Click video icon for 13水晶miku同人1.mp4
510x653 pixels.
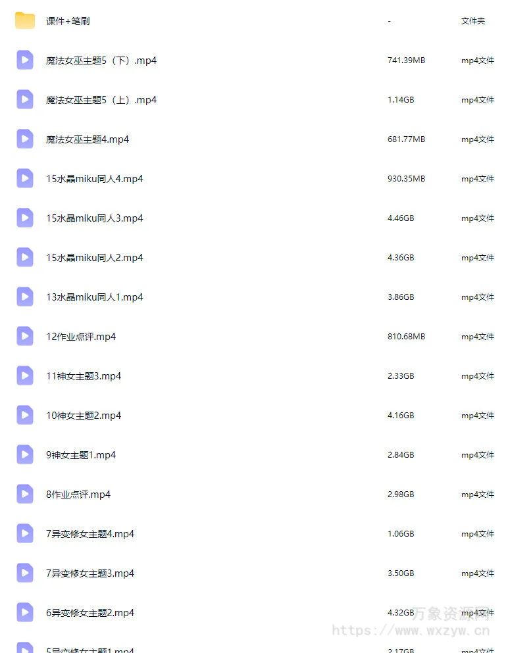(x=25, y=297)
